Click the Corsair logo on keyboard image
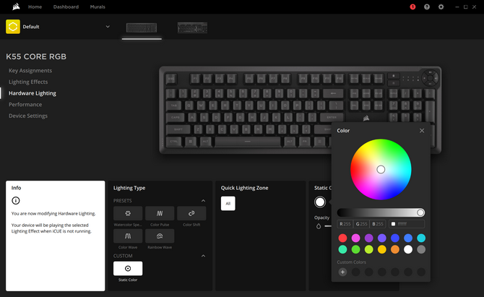 click(x=366, y=118)
